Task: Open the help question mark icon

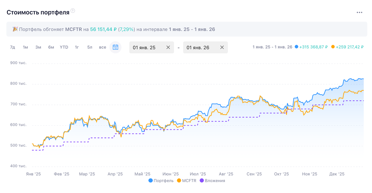Action: click(x=73, y=11)
